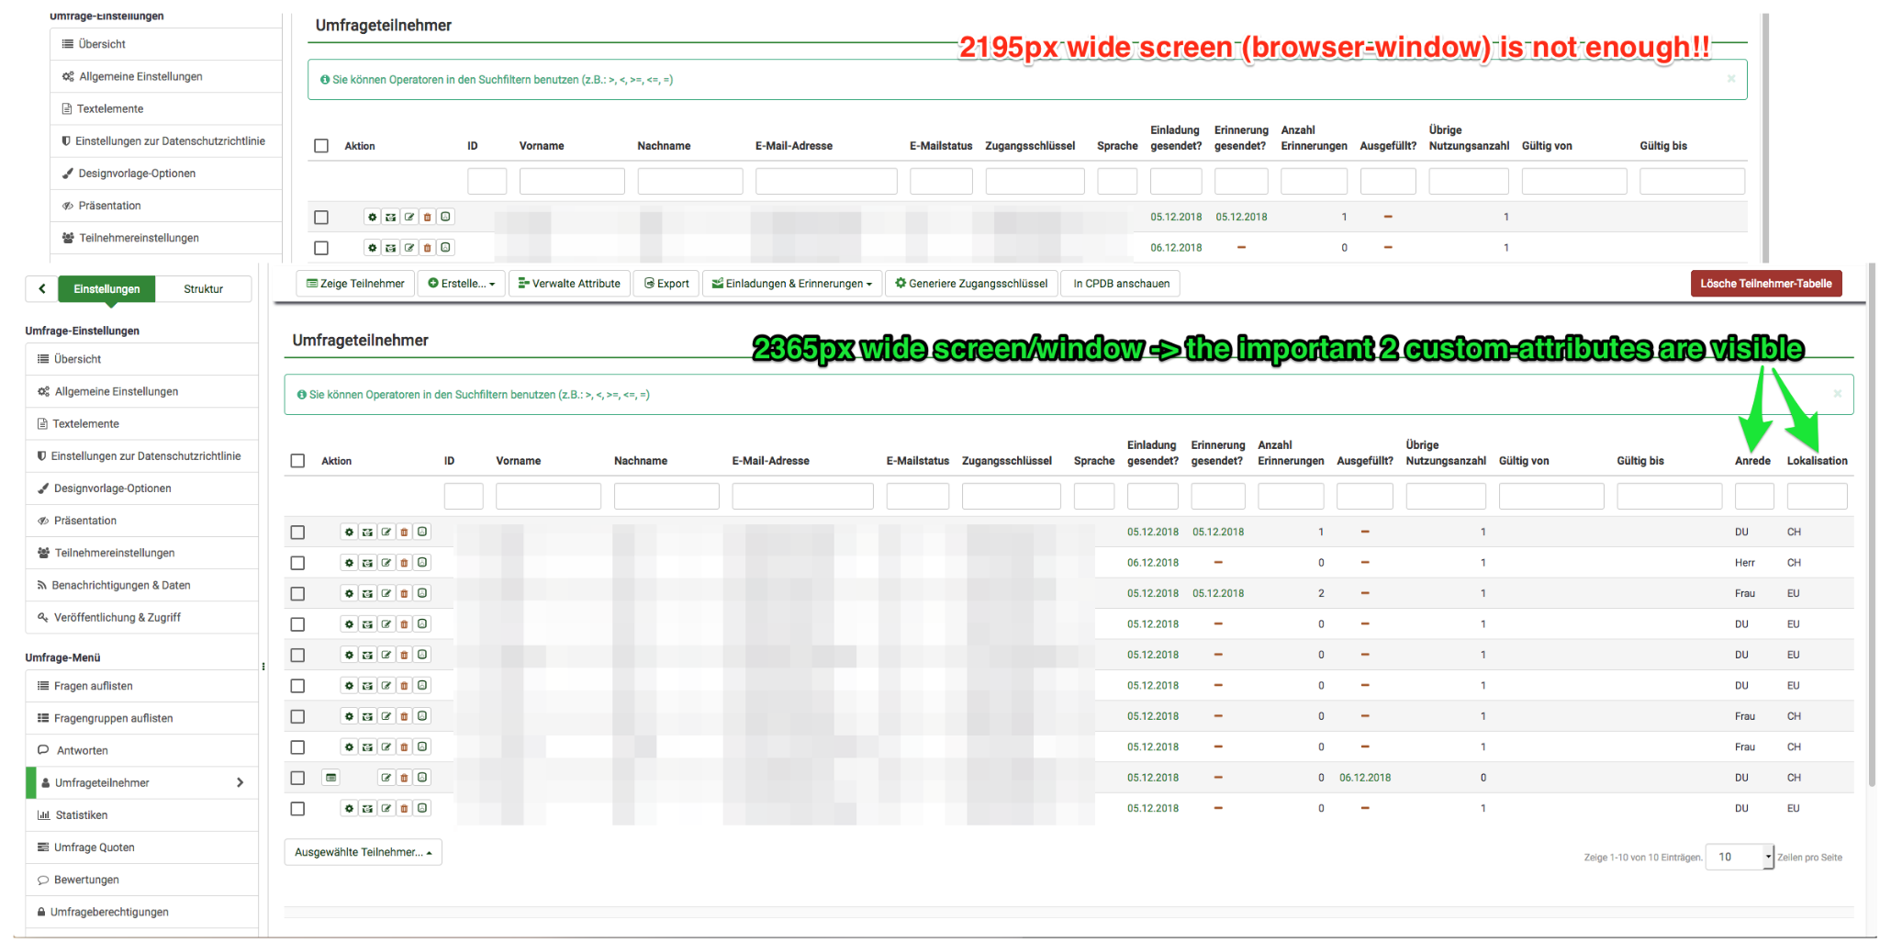Click the In CPDB anschauen button
The width and height of the screenshot is (1880, 943).
click(x=1121, y=284)
